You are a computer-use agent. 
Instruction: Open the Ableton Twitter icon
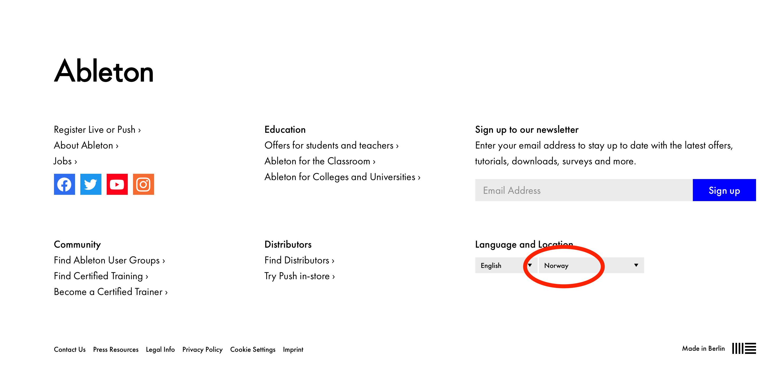tap(91, 184)
